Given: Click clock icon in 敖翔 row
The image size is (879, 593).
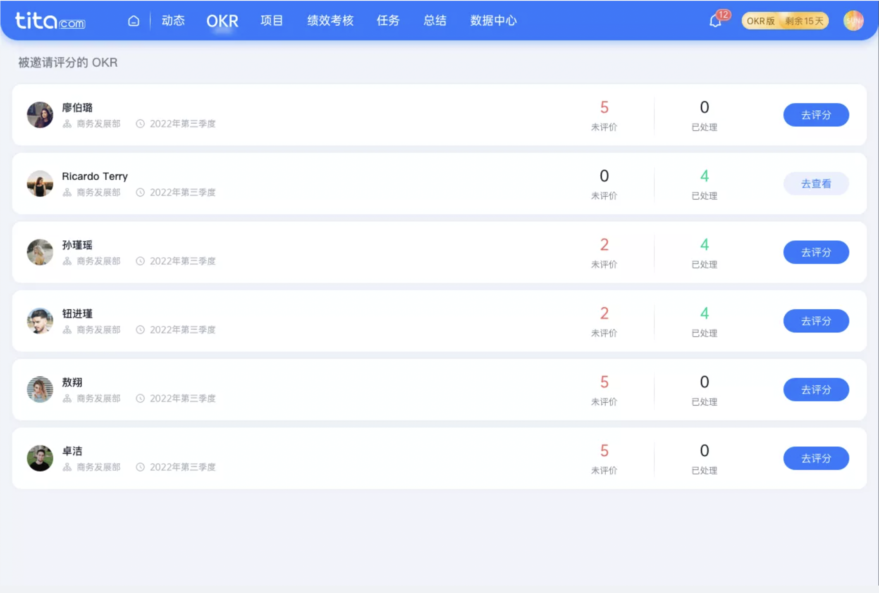Looking at the screenshot, I should 141,398.
